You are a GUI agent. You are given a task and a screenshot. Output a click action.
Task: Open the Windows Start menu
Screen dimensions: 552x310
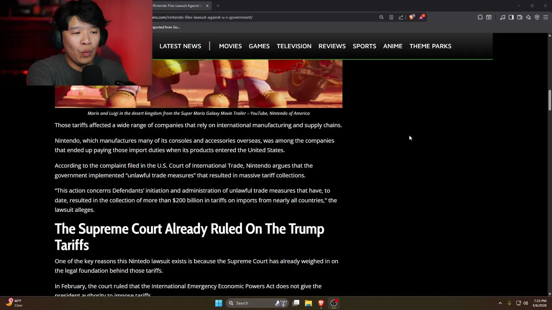[x=219, y=303]
